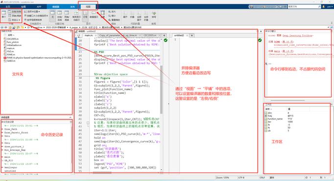334x181 pixels.
Task: Click the main error location link
Action: click(284, 51)
